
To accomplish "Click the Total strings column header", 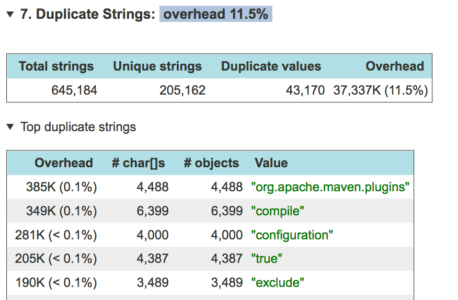I will 56,66.
